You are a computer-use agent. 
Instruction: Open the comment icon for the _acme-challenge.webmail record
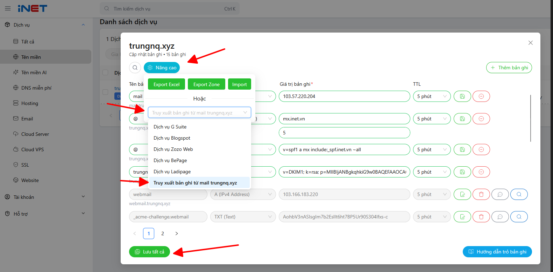click(500, 217)
